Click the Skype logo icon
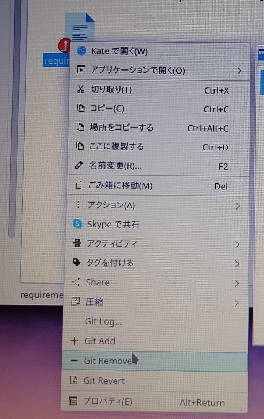 77,224
